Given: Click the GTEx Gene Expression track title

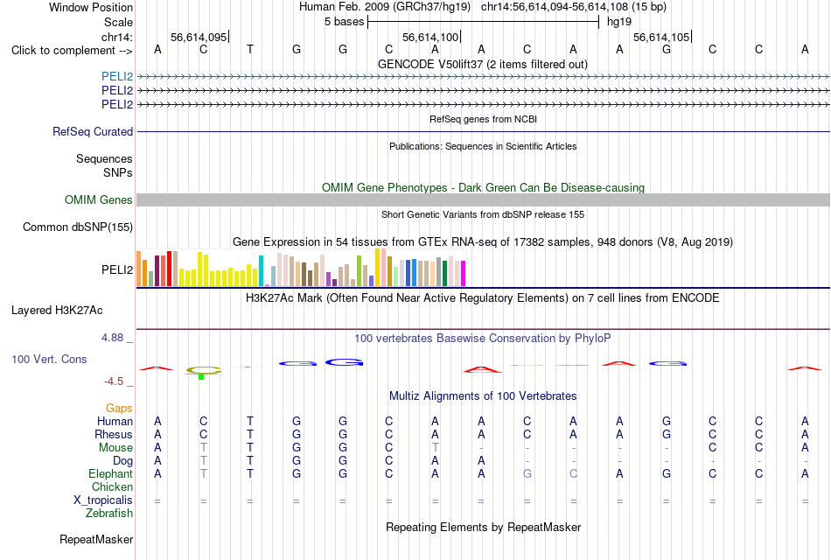Looking at the screenshot, I should pos(483,241).
